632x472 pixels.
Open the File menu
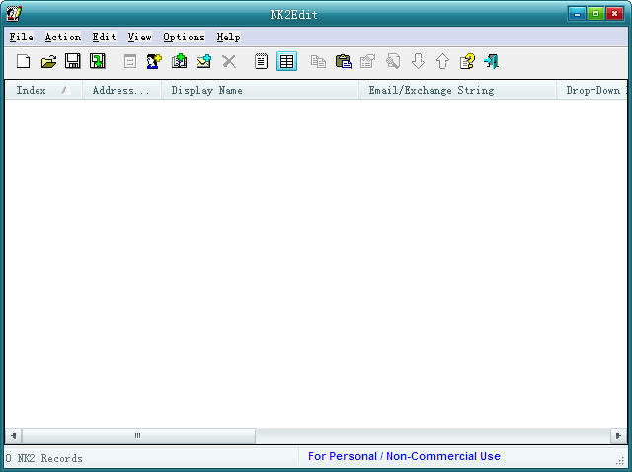point(21,37)
